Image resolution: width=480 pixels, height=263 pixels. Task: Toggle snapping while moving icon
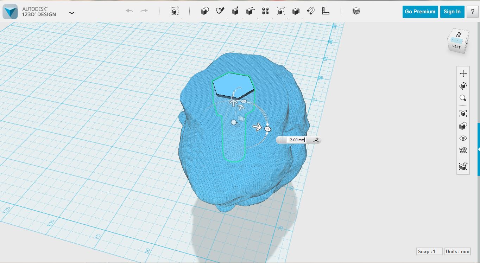[463, 166]
